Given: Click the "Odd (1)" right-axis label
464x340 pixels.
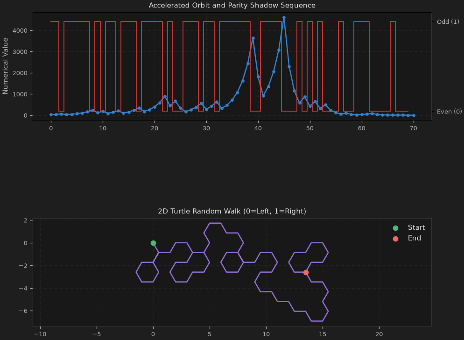Looking at the screenshot, I should point(448,21).
